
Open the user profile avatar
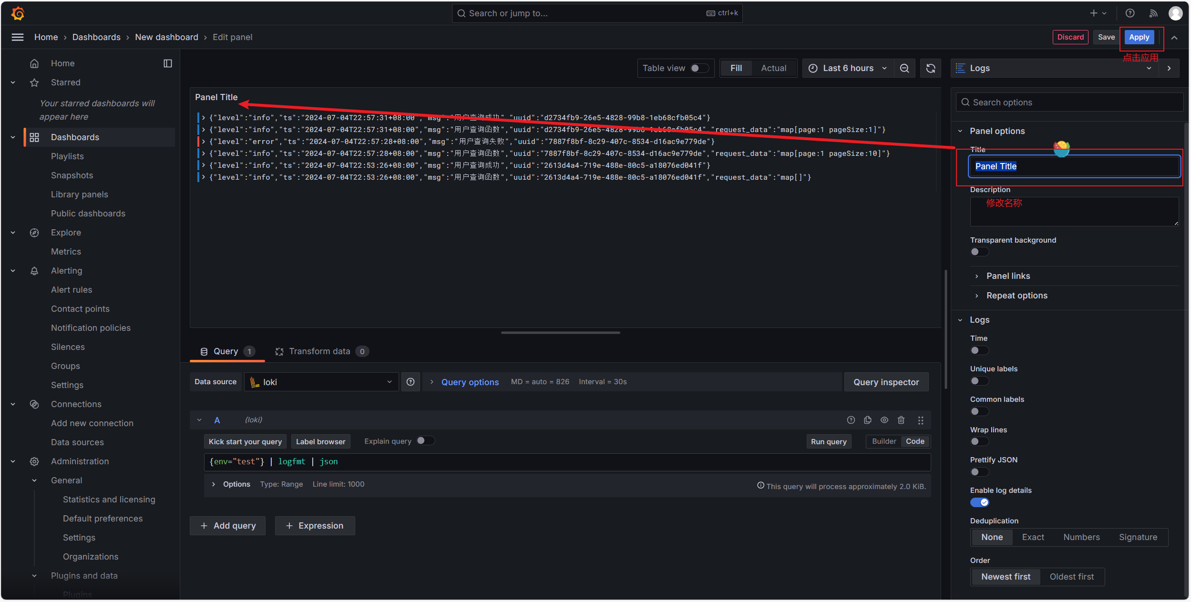1175,13
